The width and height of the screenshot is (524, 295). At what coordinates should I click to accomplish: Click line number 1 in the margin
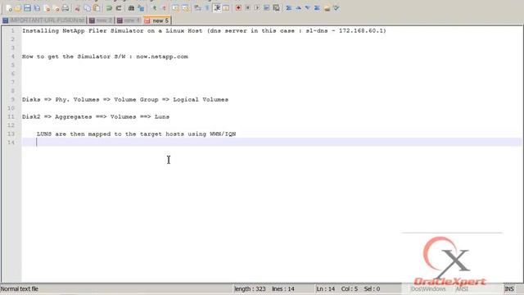(x=12, y=31)
